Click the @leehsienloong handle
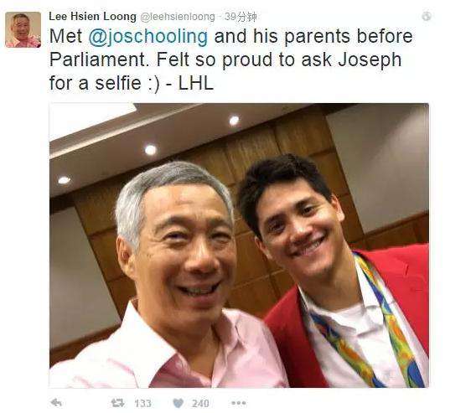Viewport: 471px width, 413px height. click(178, 17)
